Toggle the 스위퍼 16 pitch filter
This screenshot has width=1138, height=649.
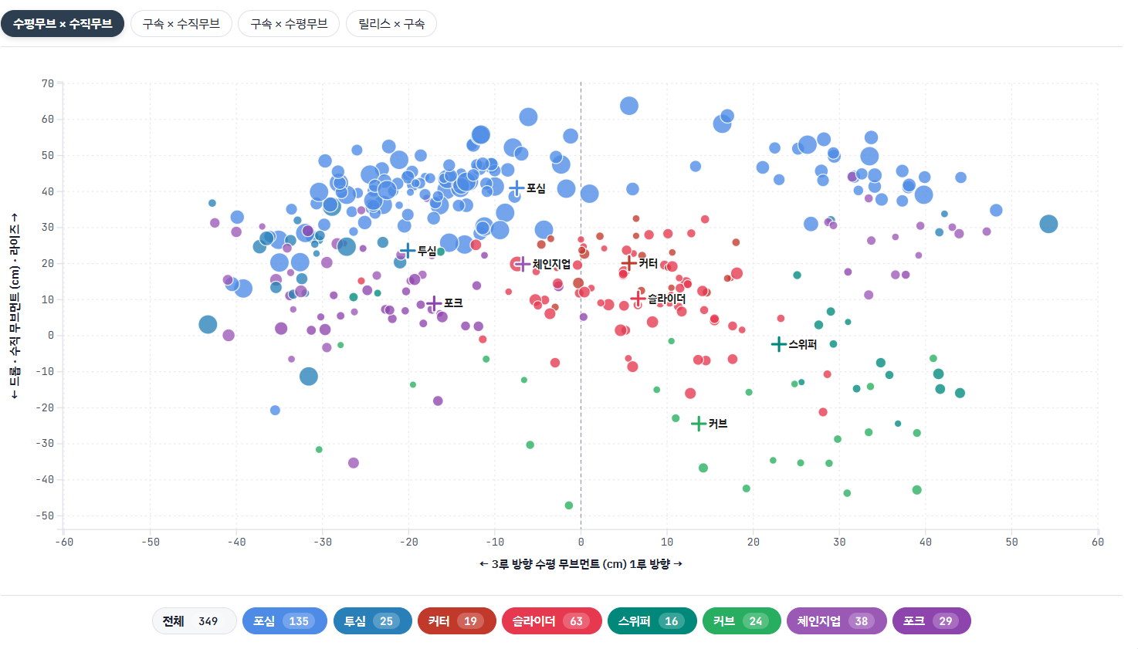pyautogui.click(x=652, y=621)
